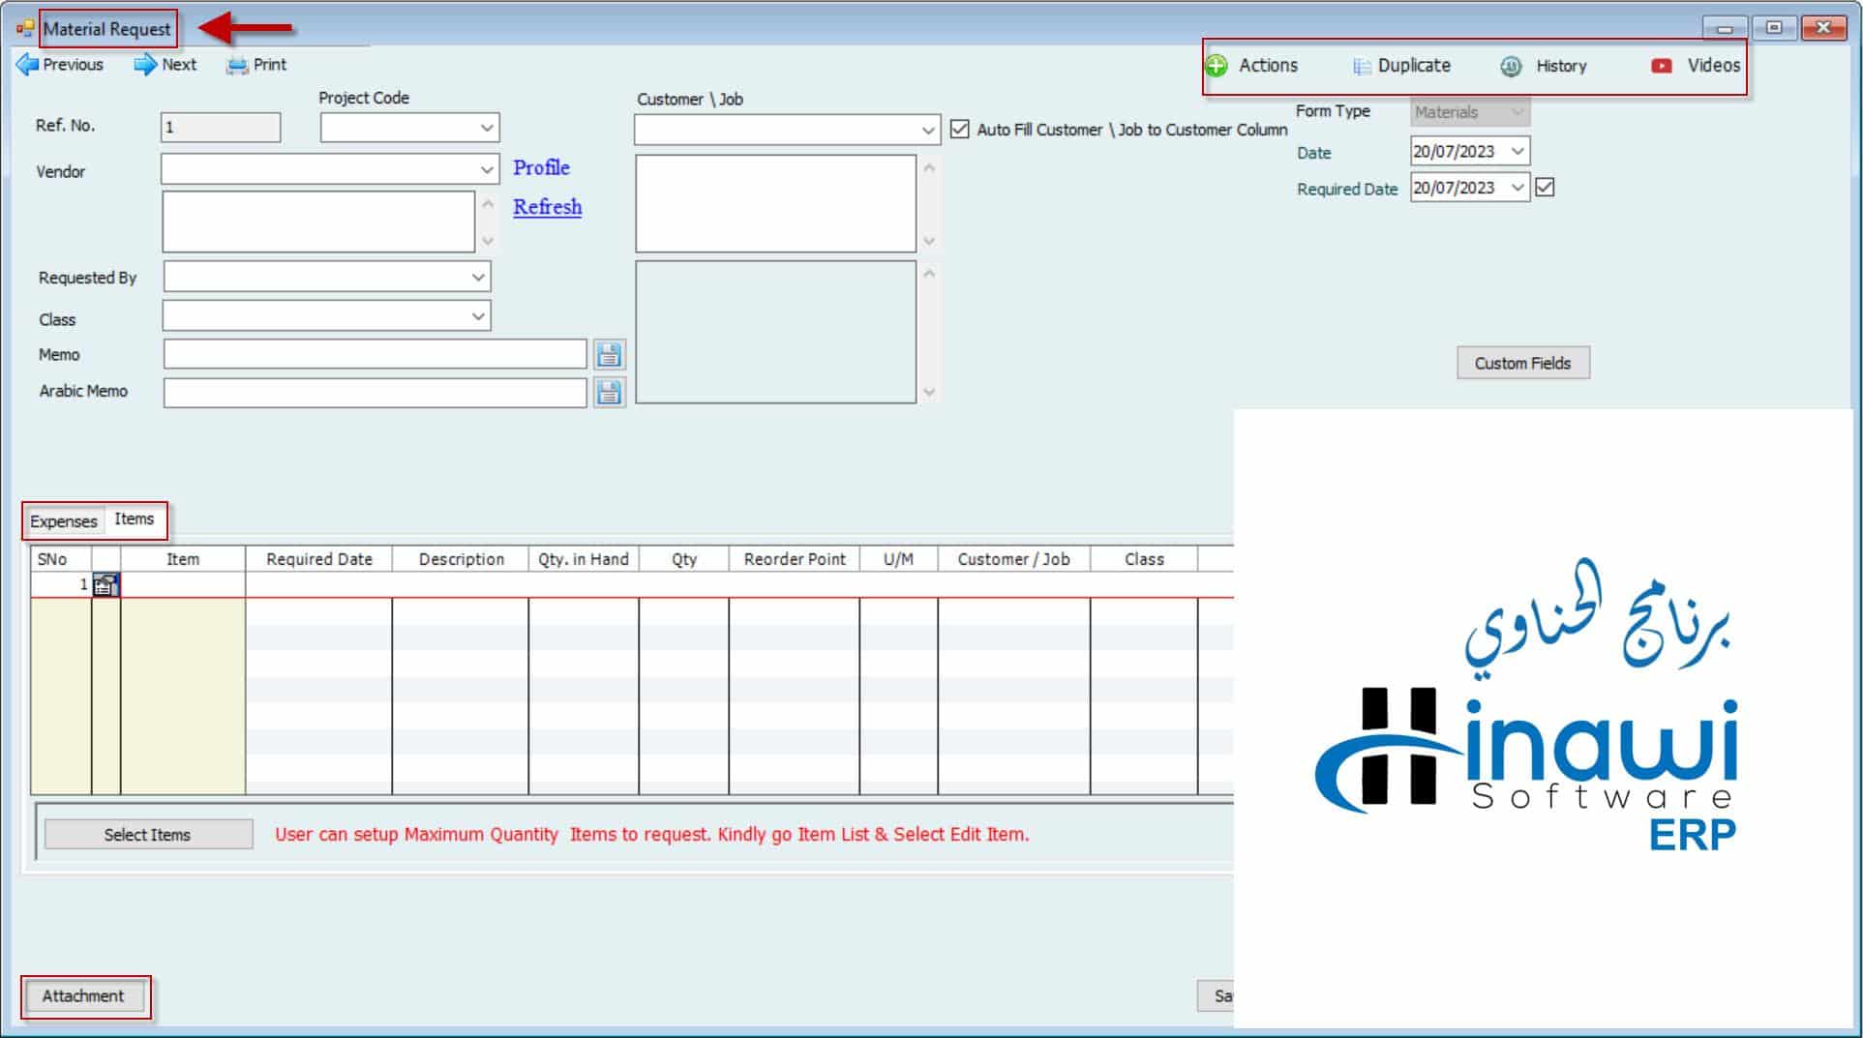Click the Item cell in row 1
This screenshot has height=1038, width=1863.
(183, 584)
